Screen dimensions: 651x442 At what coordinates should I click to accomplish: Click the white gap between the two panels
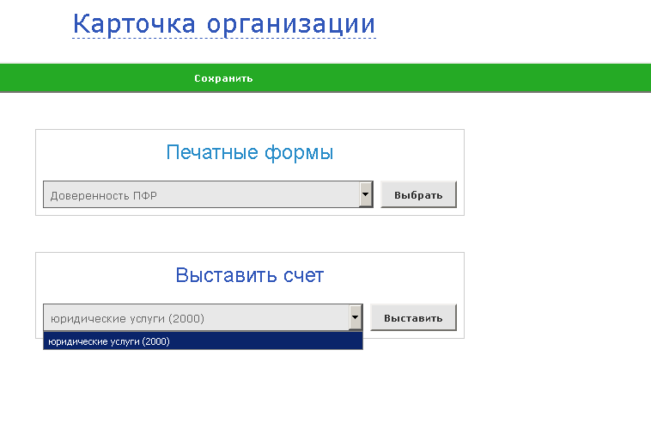[249, 234]
